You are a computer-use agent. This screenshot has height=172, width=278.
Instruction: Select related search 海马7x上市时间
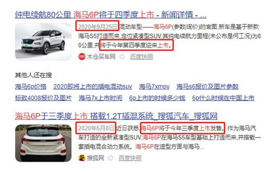tap(100, 98)
